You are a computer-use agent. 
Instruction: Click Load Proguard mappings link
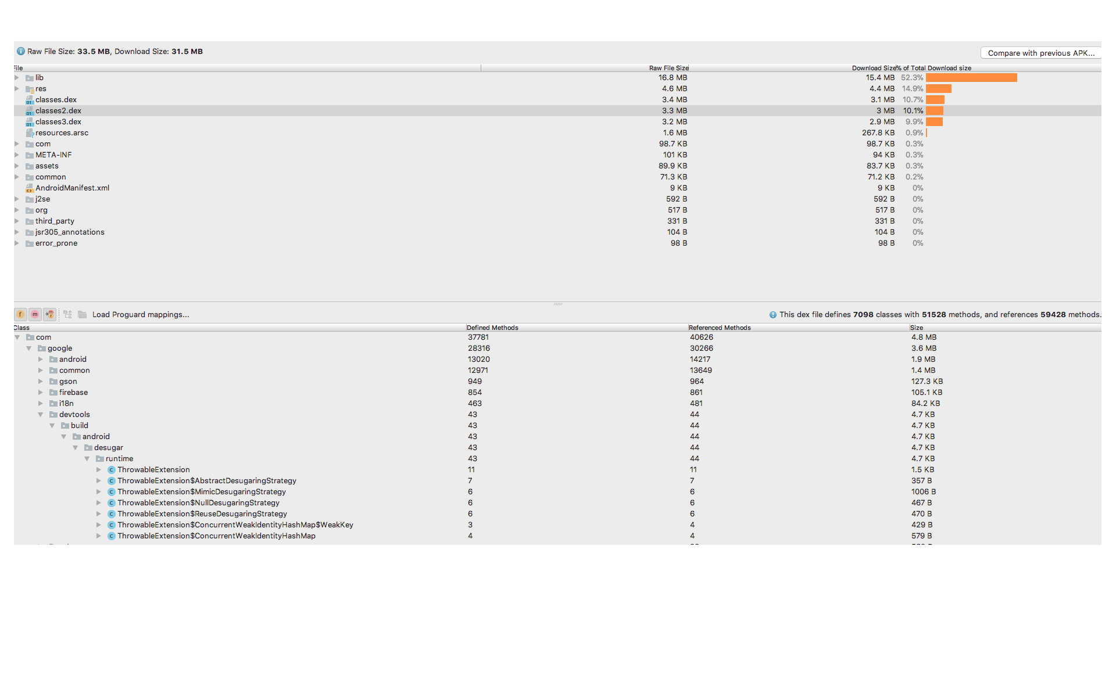point(141,314)
